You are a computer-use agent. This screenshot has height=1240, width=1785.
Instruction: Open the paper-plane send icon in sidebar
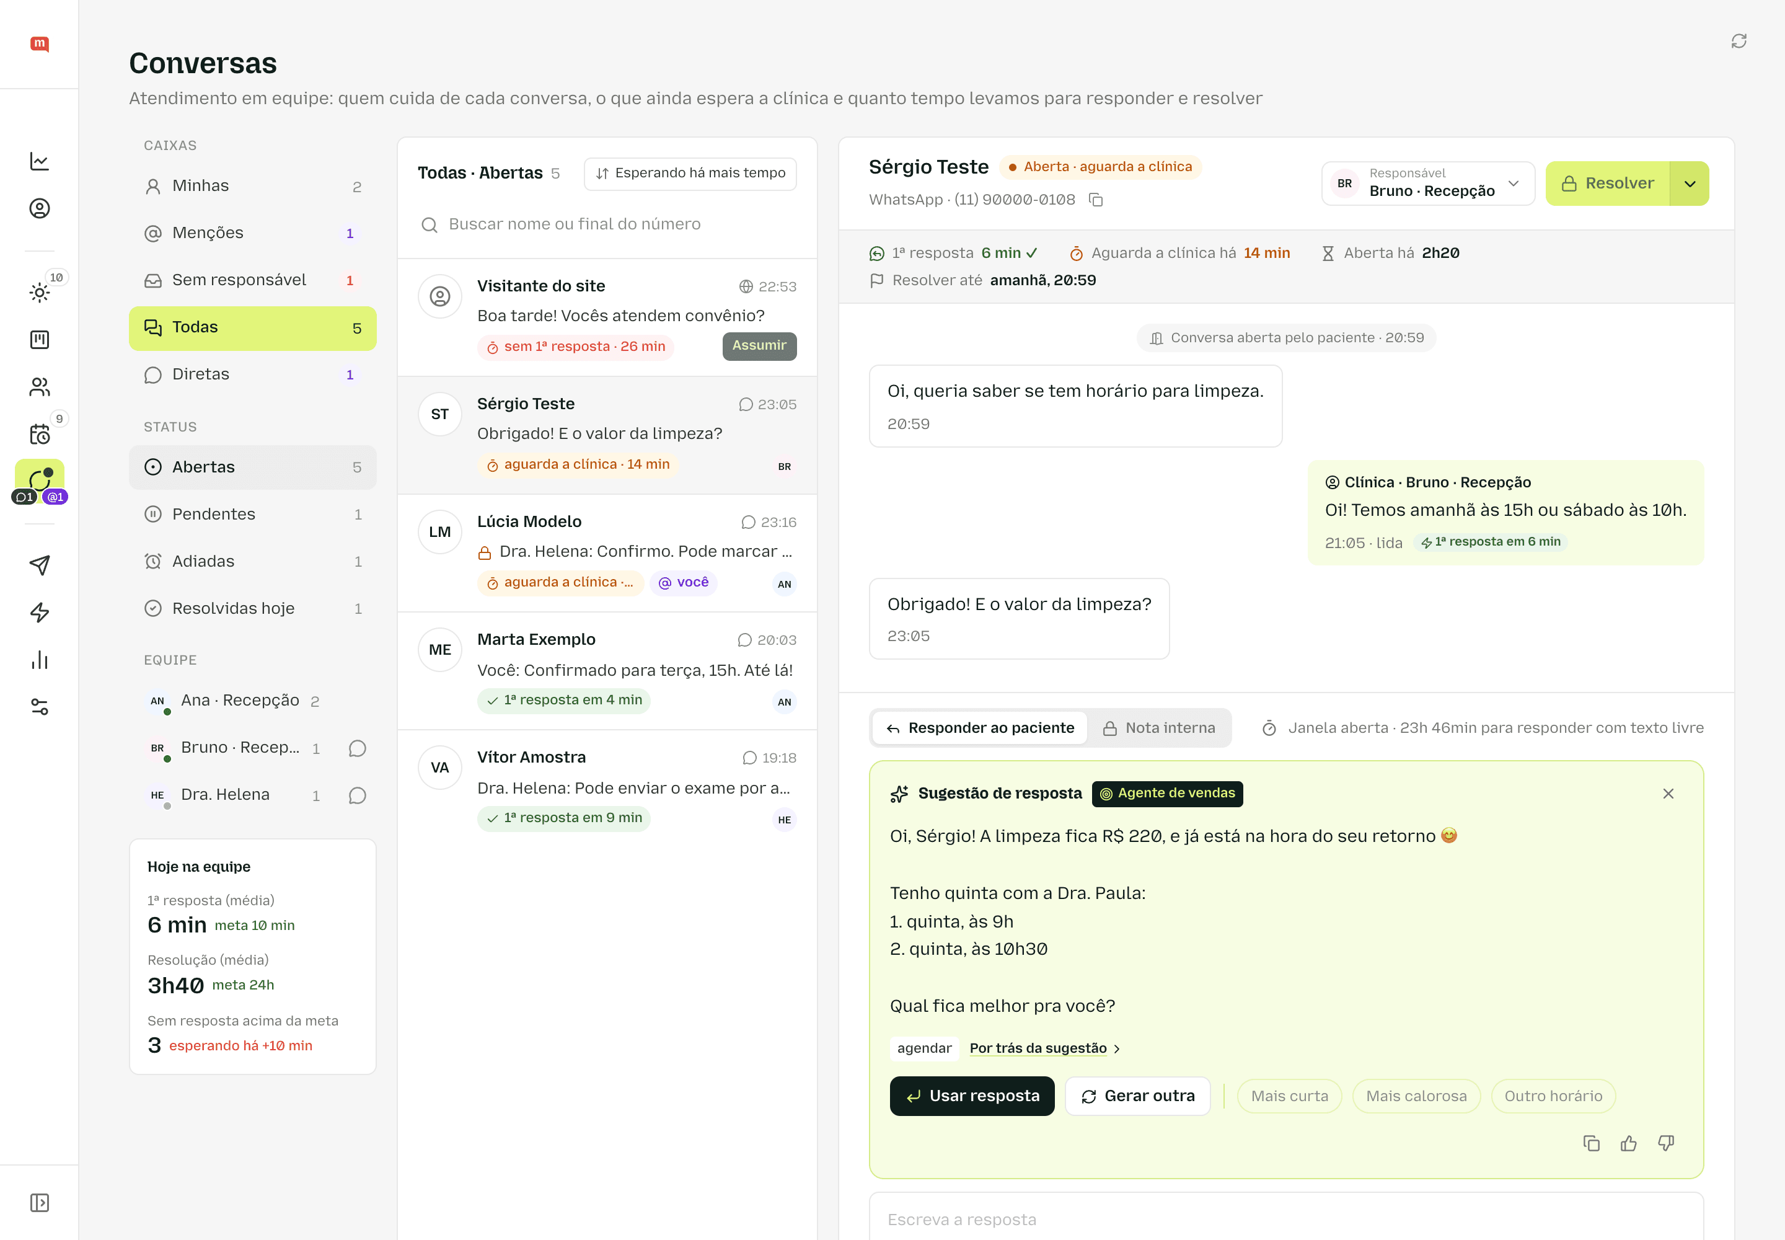40,565
